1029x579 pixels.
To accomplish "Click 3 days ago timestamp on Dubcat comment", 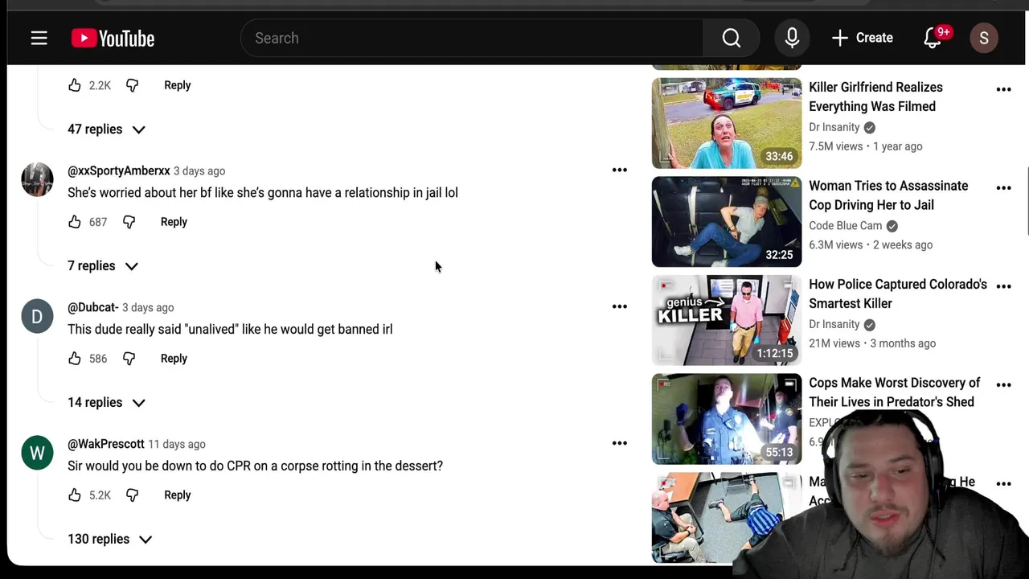I will tap(148, 308).
